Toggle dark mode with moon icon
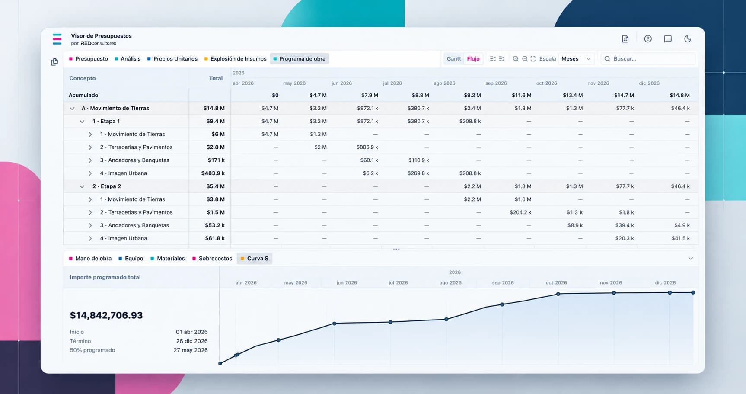 [x=687, y=39]
